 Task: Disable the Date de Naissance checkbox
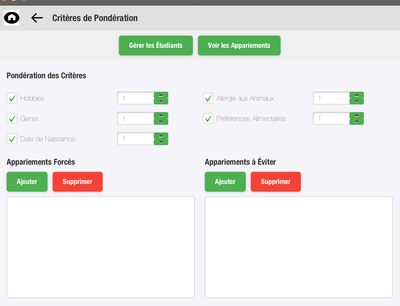(x=12, y=139)
